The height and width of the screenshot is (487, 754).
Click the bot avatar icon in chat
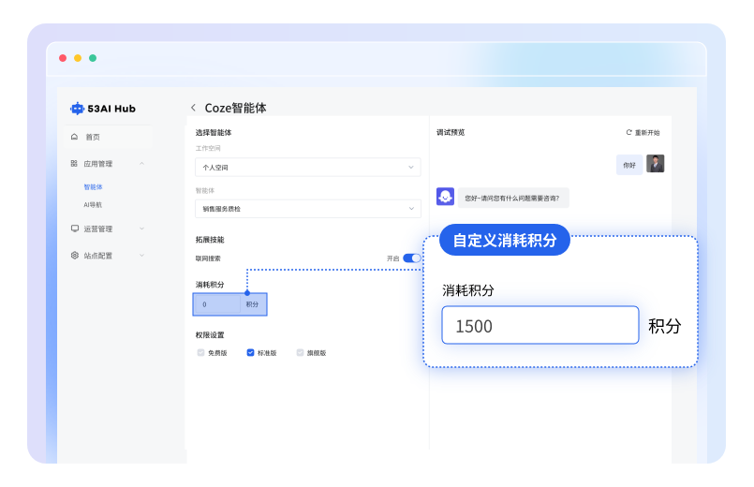point(445,197)
